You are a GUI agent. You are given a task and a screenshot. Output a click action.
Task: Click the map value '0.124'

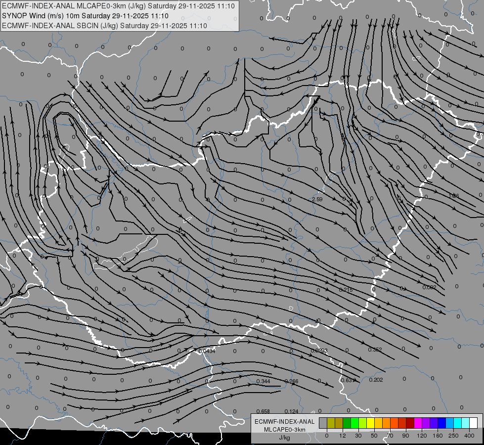click(291, 411)
